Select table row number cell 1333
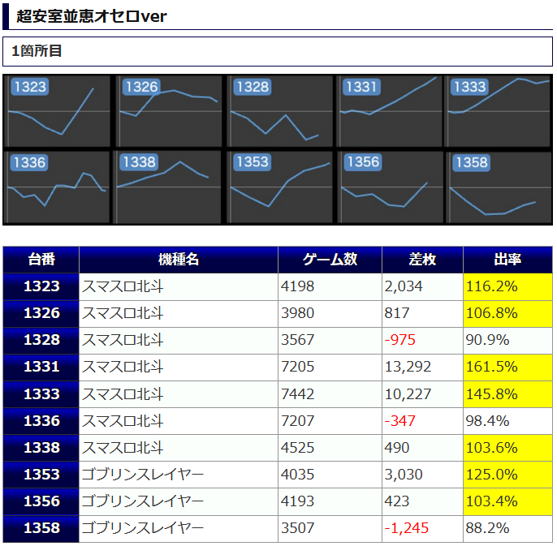 tap(41, 394)
